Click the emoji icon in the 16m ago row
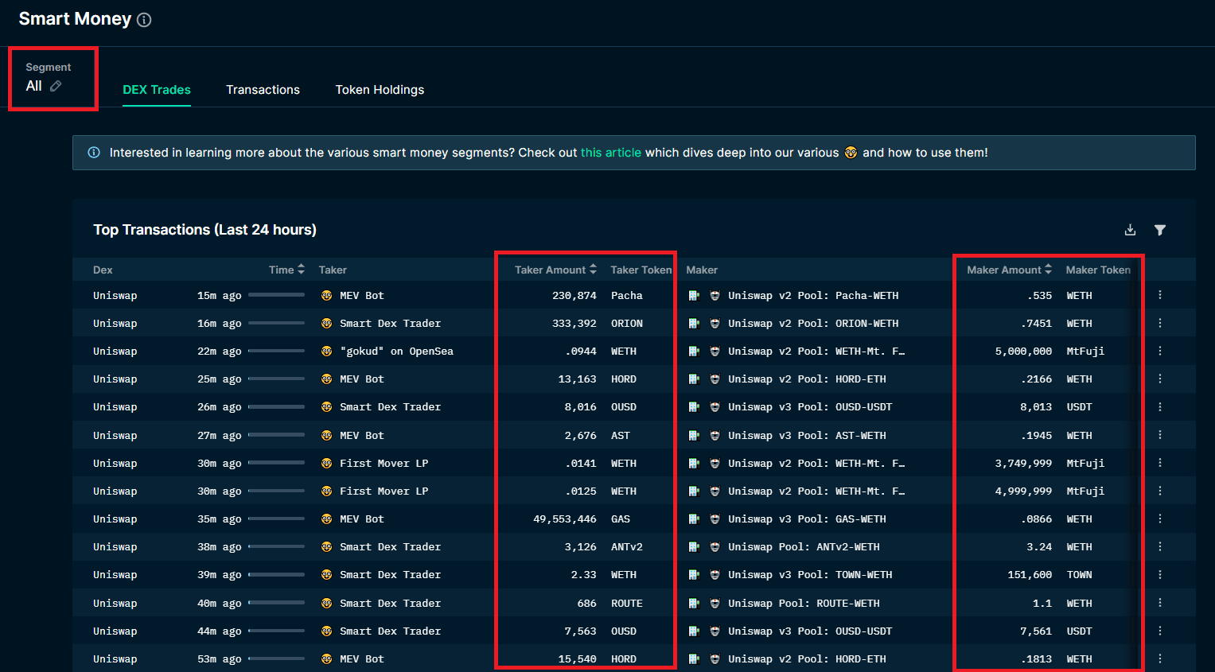 326,323
